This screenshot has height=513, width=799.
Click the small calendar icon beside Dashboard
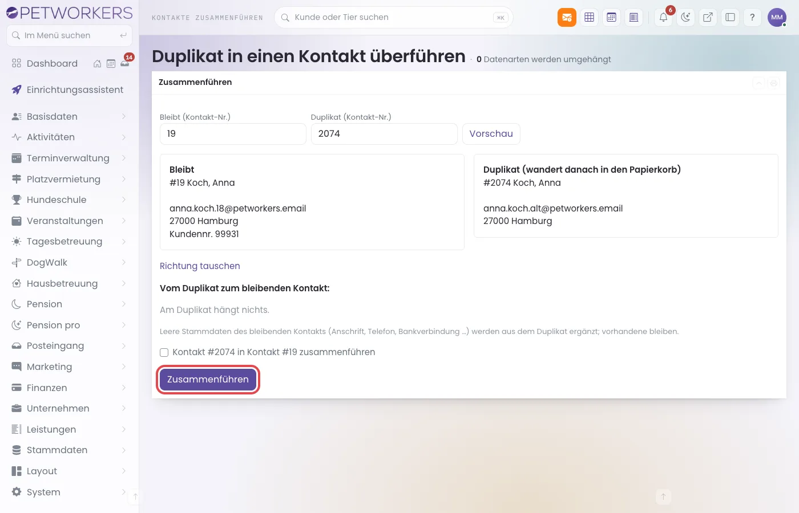111,64
